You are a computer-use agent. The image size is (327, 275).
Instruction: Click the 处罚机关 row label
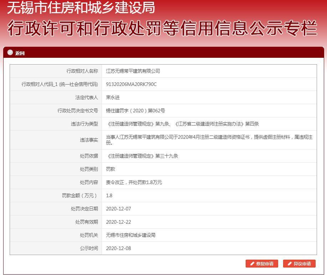point(89,235)
